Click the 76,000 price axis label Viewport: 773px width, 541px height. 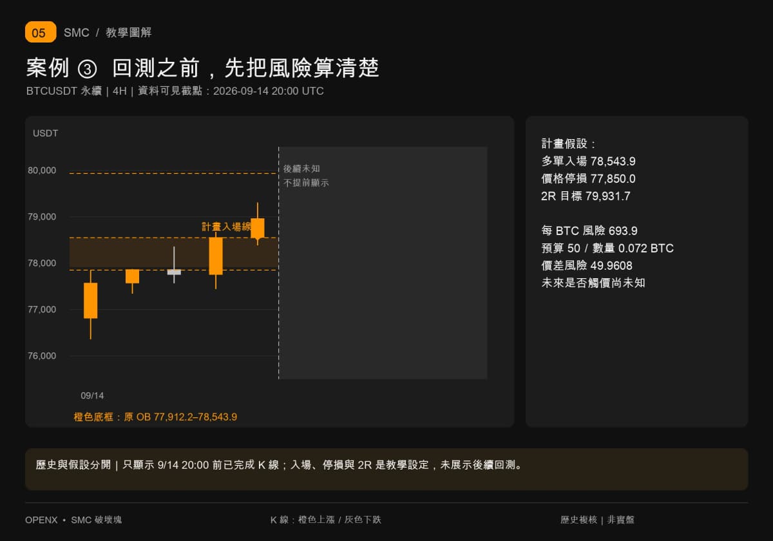[x=42, y=356]
